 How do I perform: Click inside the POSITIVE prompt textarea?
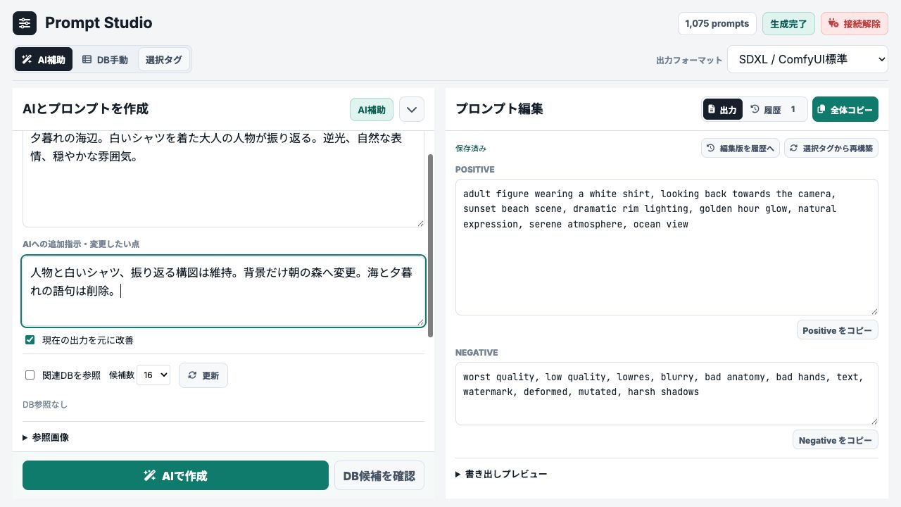667,247
